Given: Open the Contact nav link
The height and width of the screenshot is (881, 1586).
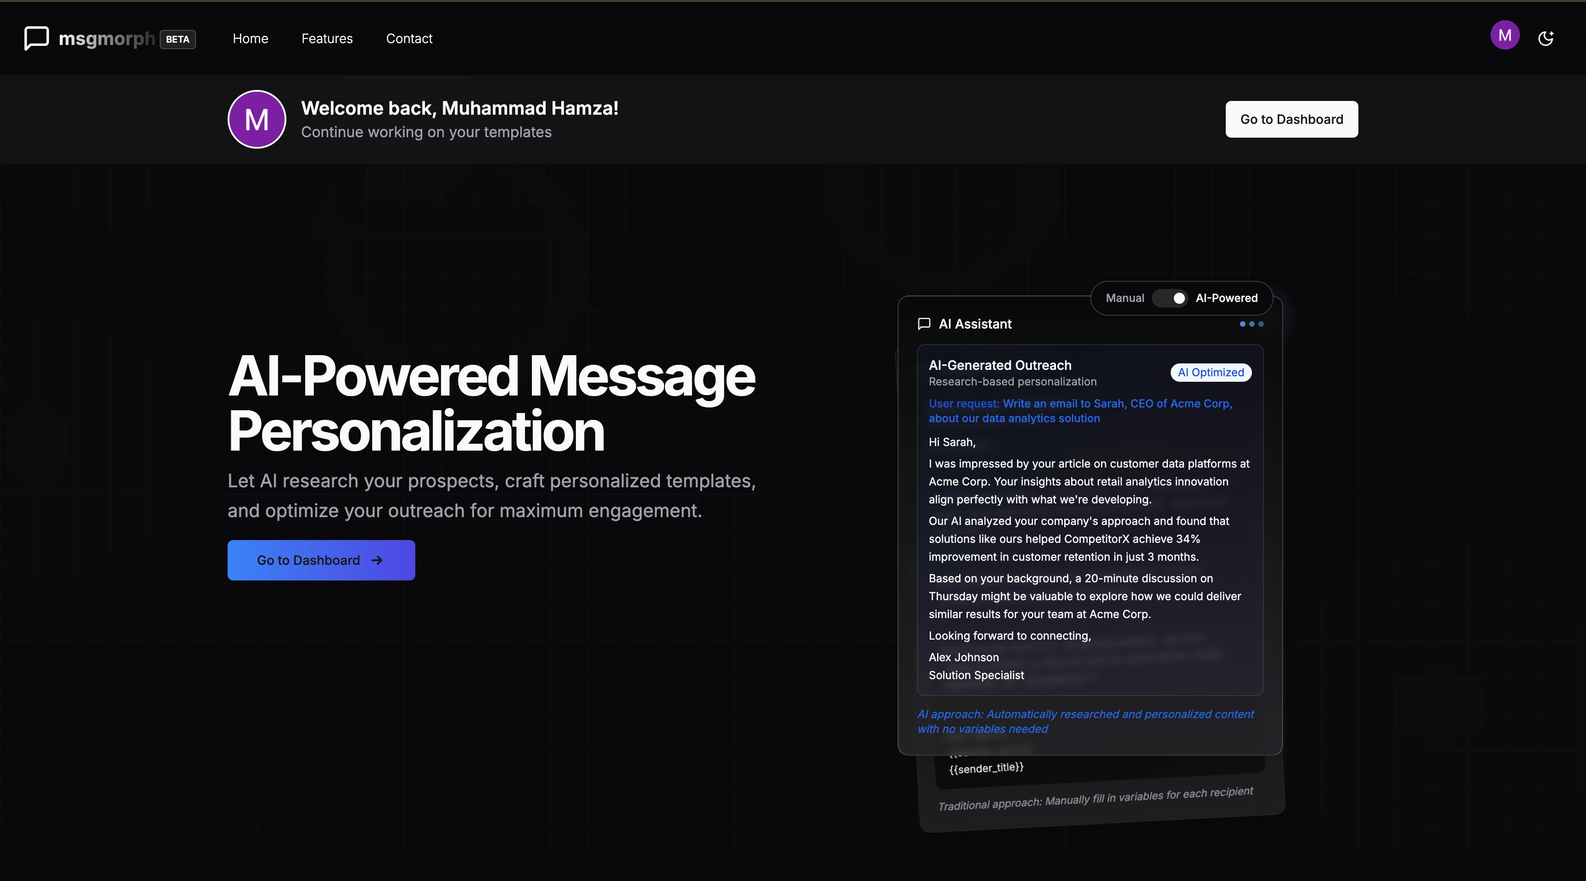Looking at the screenshot, I should [409, 39].
